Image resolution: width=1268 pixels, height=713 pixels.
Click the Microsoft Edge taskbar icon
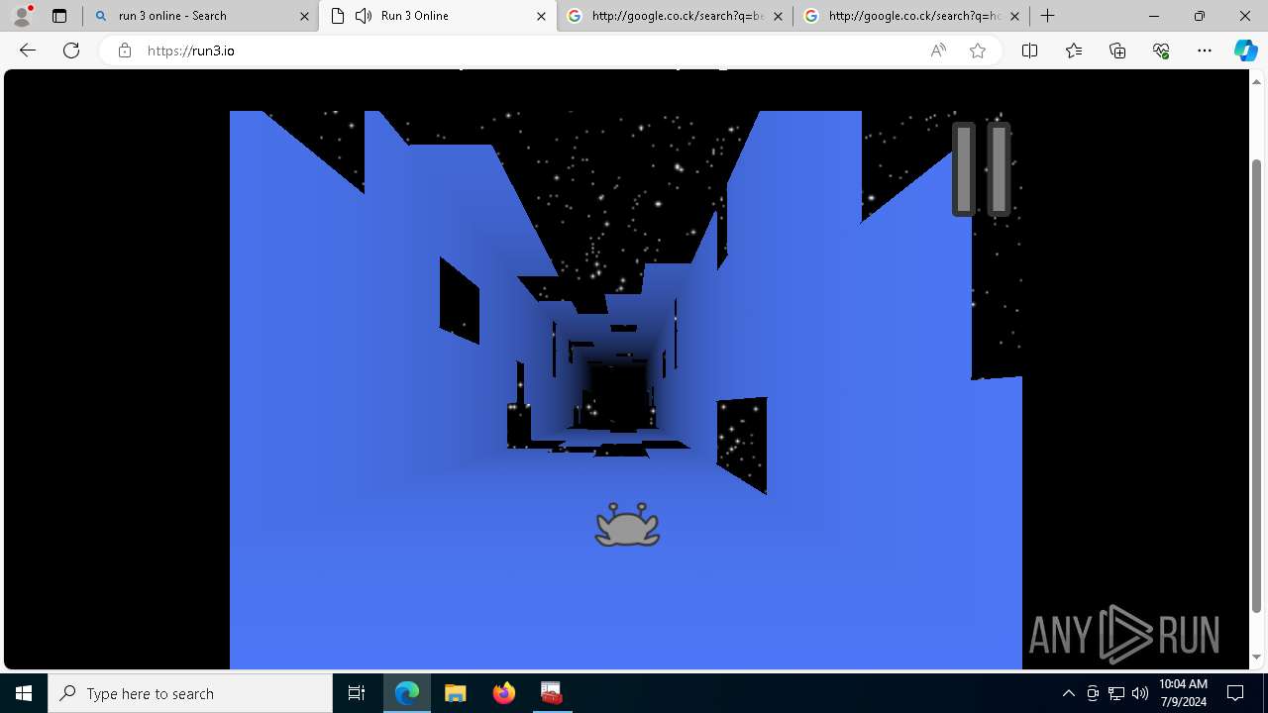tap(407, 693)
